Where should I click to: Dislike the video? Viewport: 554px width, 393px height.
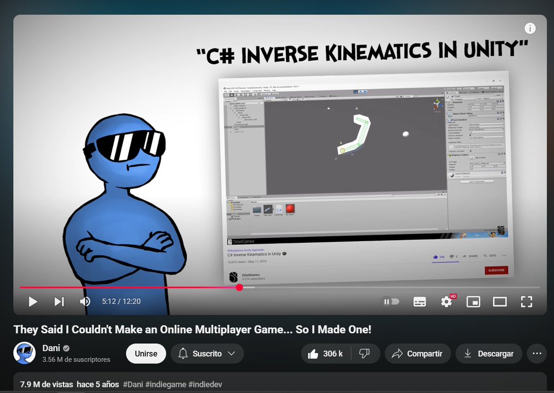(365, 354)
